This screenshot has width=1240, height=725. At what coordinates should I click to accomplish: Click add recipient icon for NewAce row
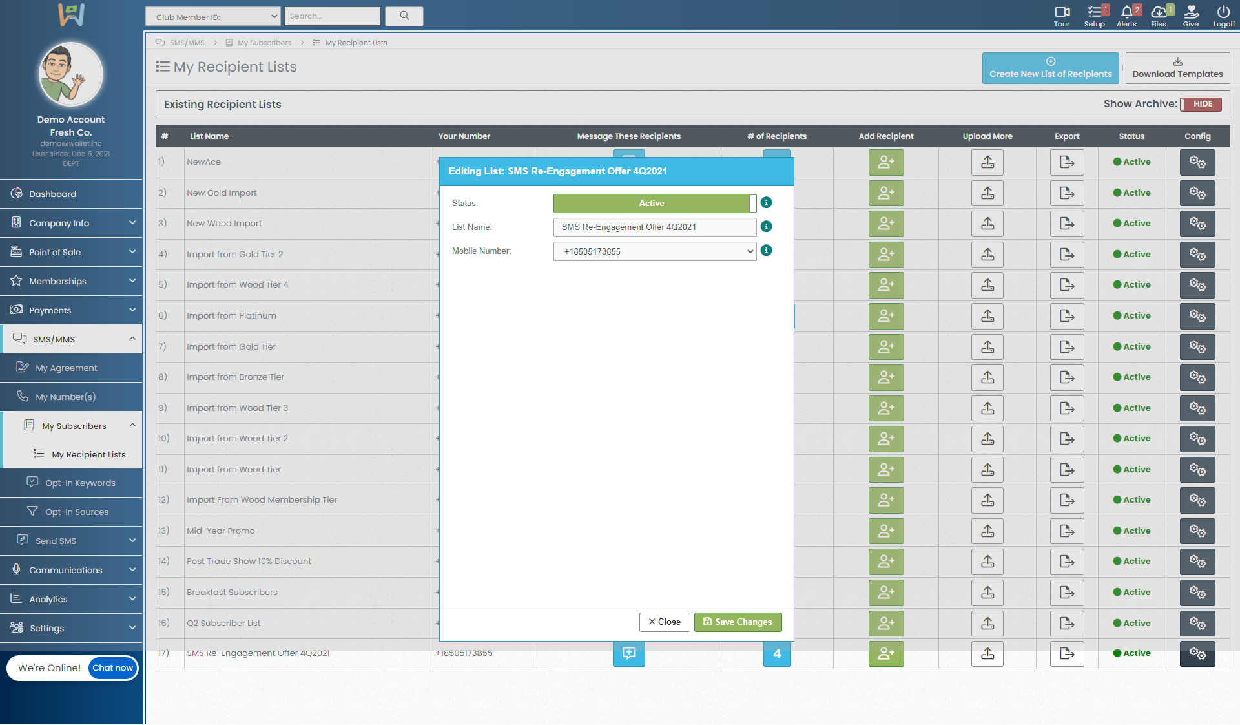pyautogui.click(x=886, y=162)
